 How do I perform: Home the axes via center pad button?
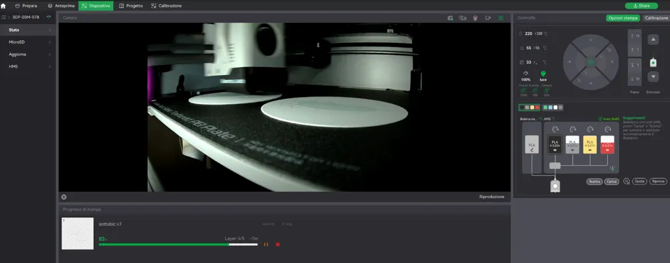click(x=590, y=62)
